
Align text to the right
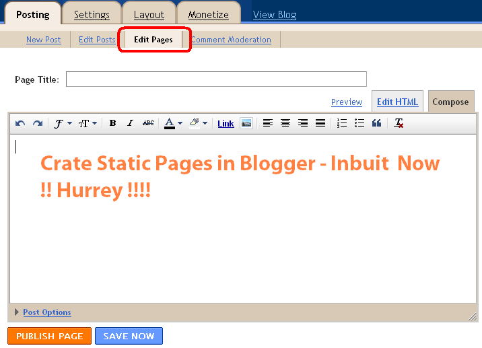303,123
